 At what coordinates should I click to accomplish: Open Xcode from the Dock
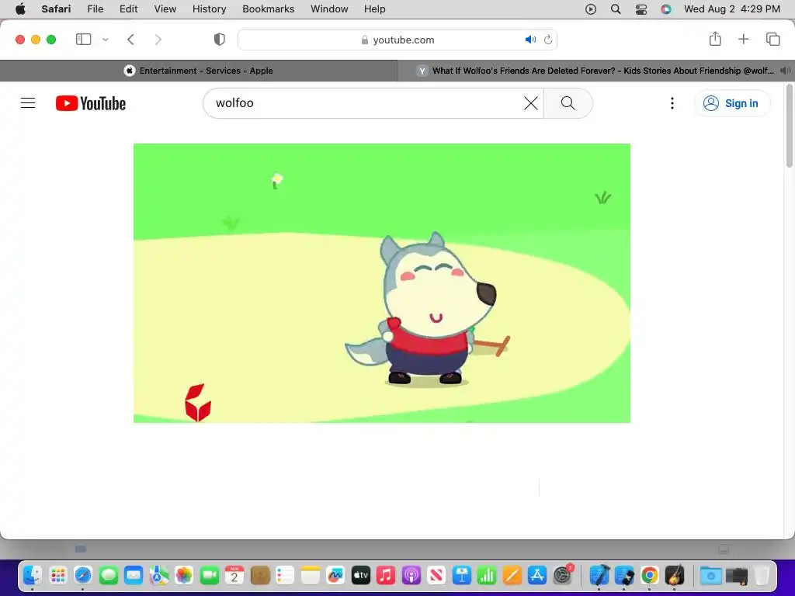pyautogui.click(x=599, y=576)
